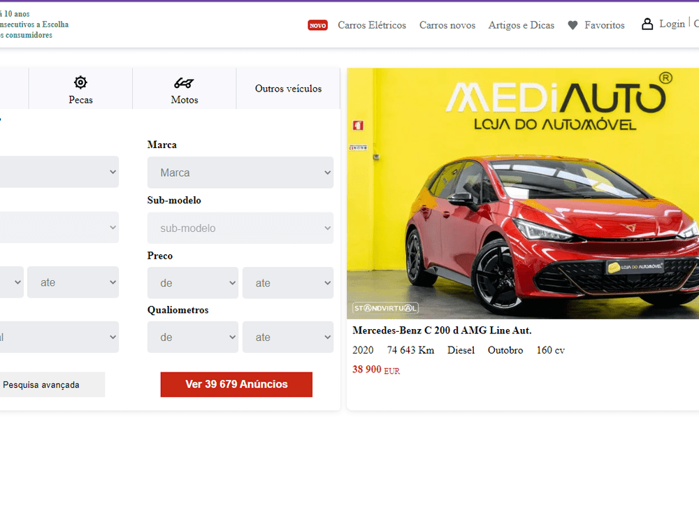
Task: Click the red car advertisement image
Action: click(523, 194)
